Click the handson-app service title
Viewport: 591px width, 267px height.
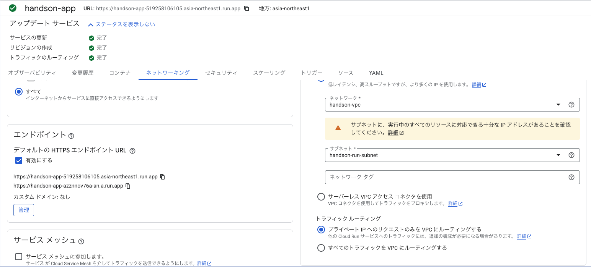click(50, 8)
